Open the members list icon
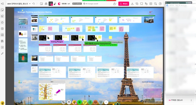This screenshot has height=105, width=196. (115, 4)
